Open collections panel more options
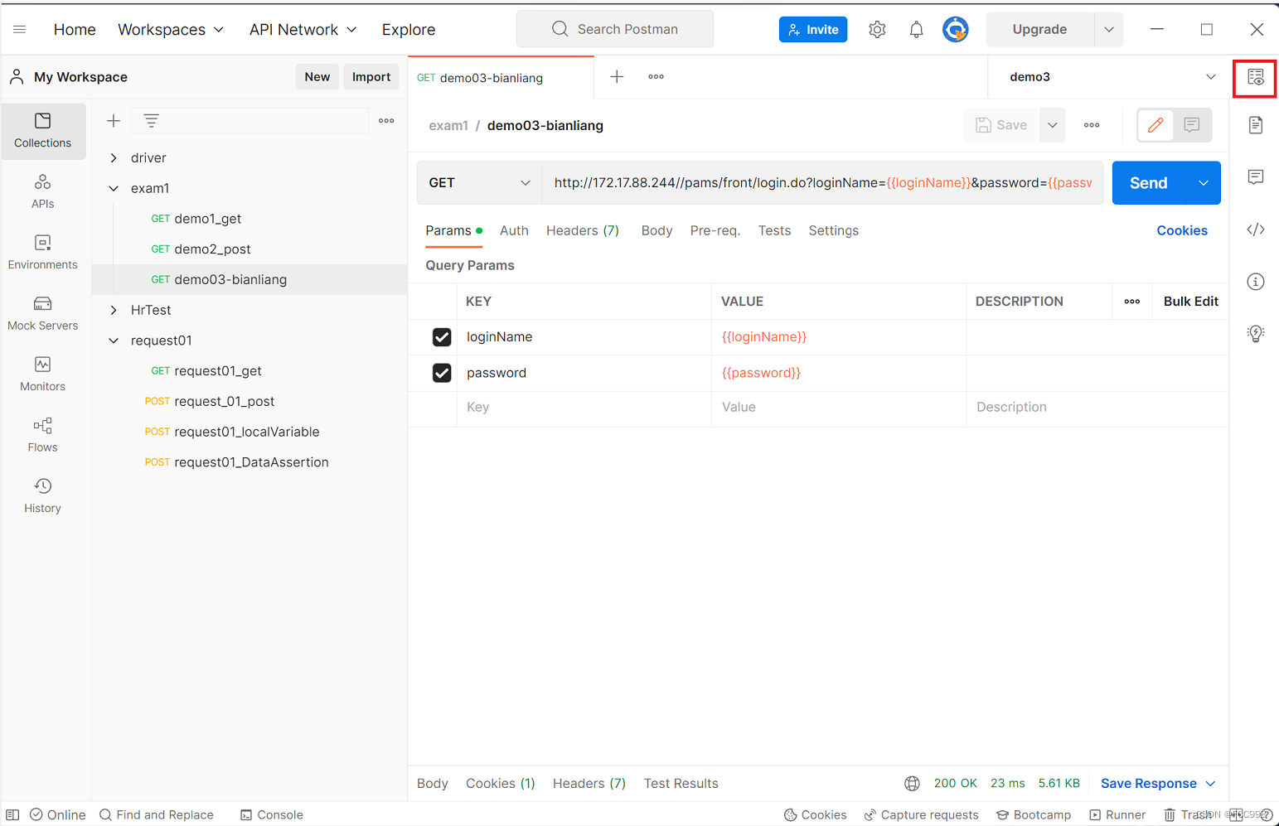 (x=386, y=121)
